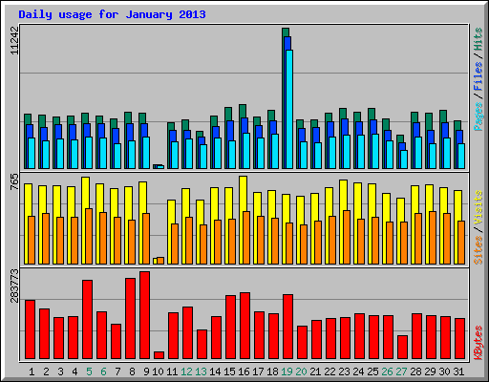Click the green weekend day label 26
This screenshot has width=489, height=382.
point(387,371)
